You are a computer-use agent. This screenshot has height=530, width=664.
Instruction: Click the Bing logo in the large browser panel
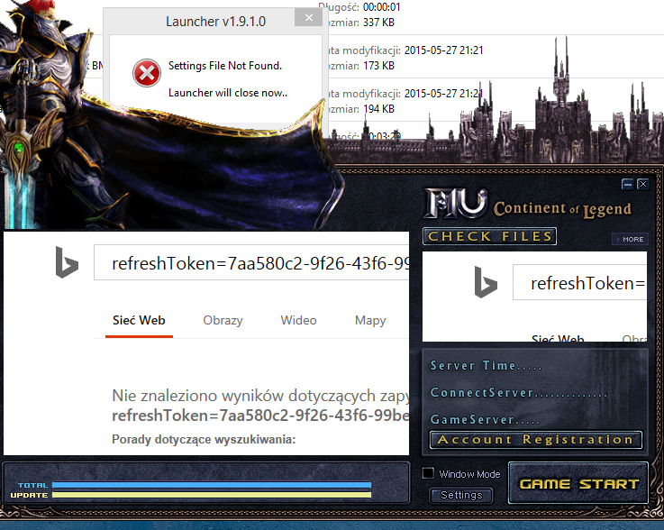[67, 262]
